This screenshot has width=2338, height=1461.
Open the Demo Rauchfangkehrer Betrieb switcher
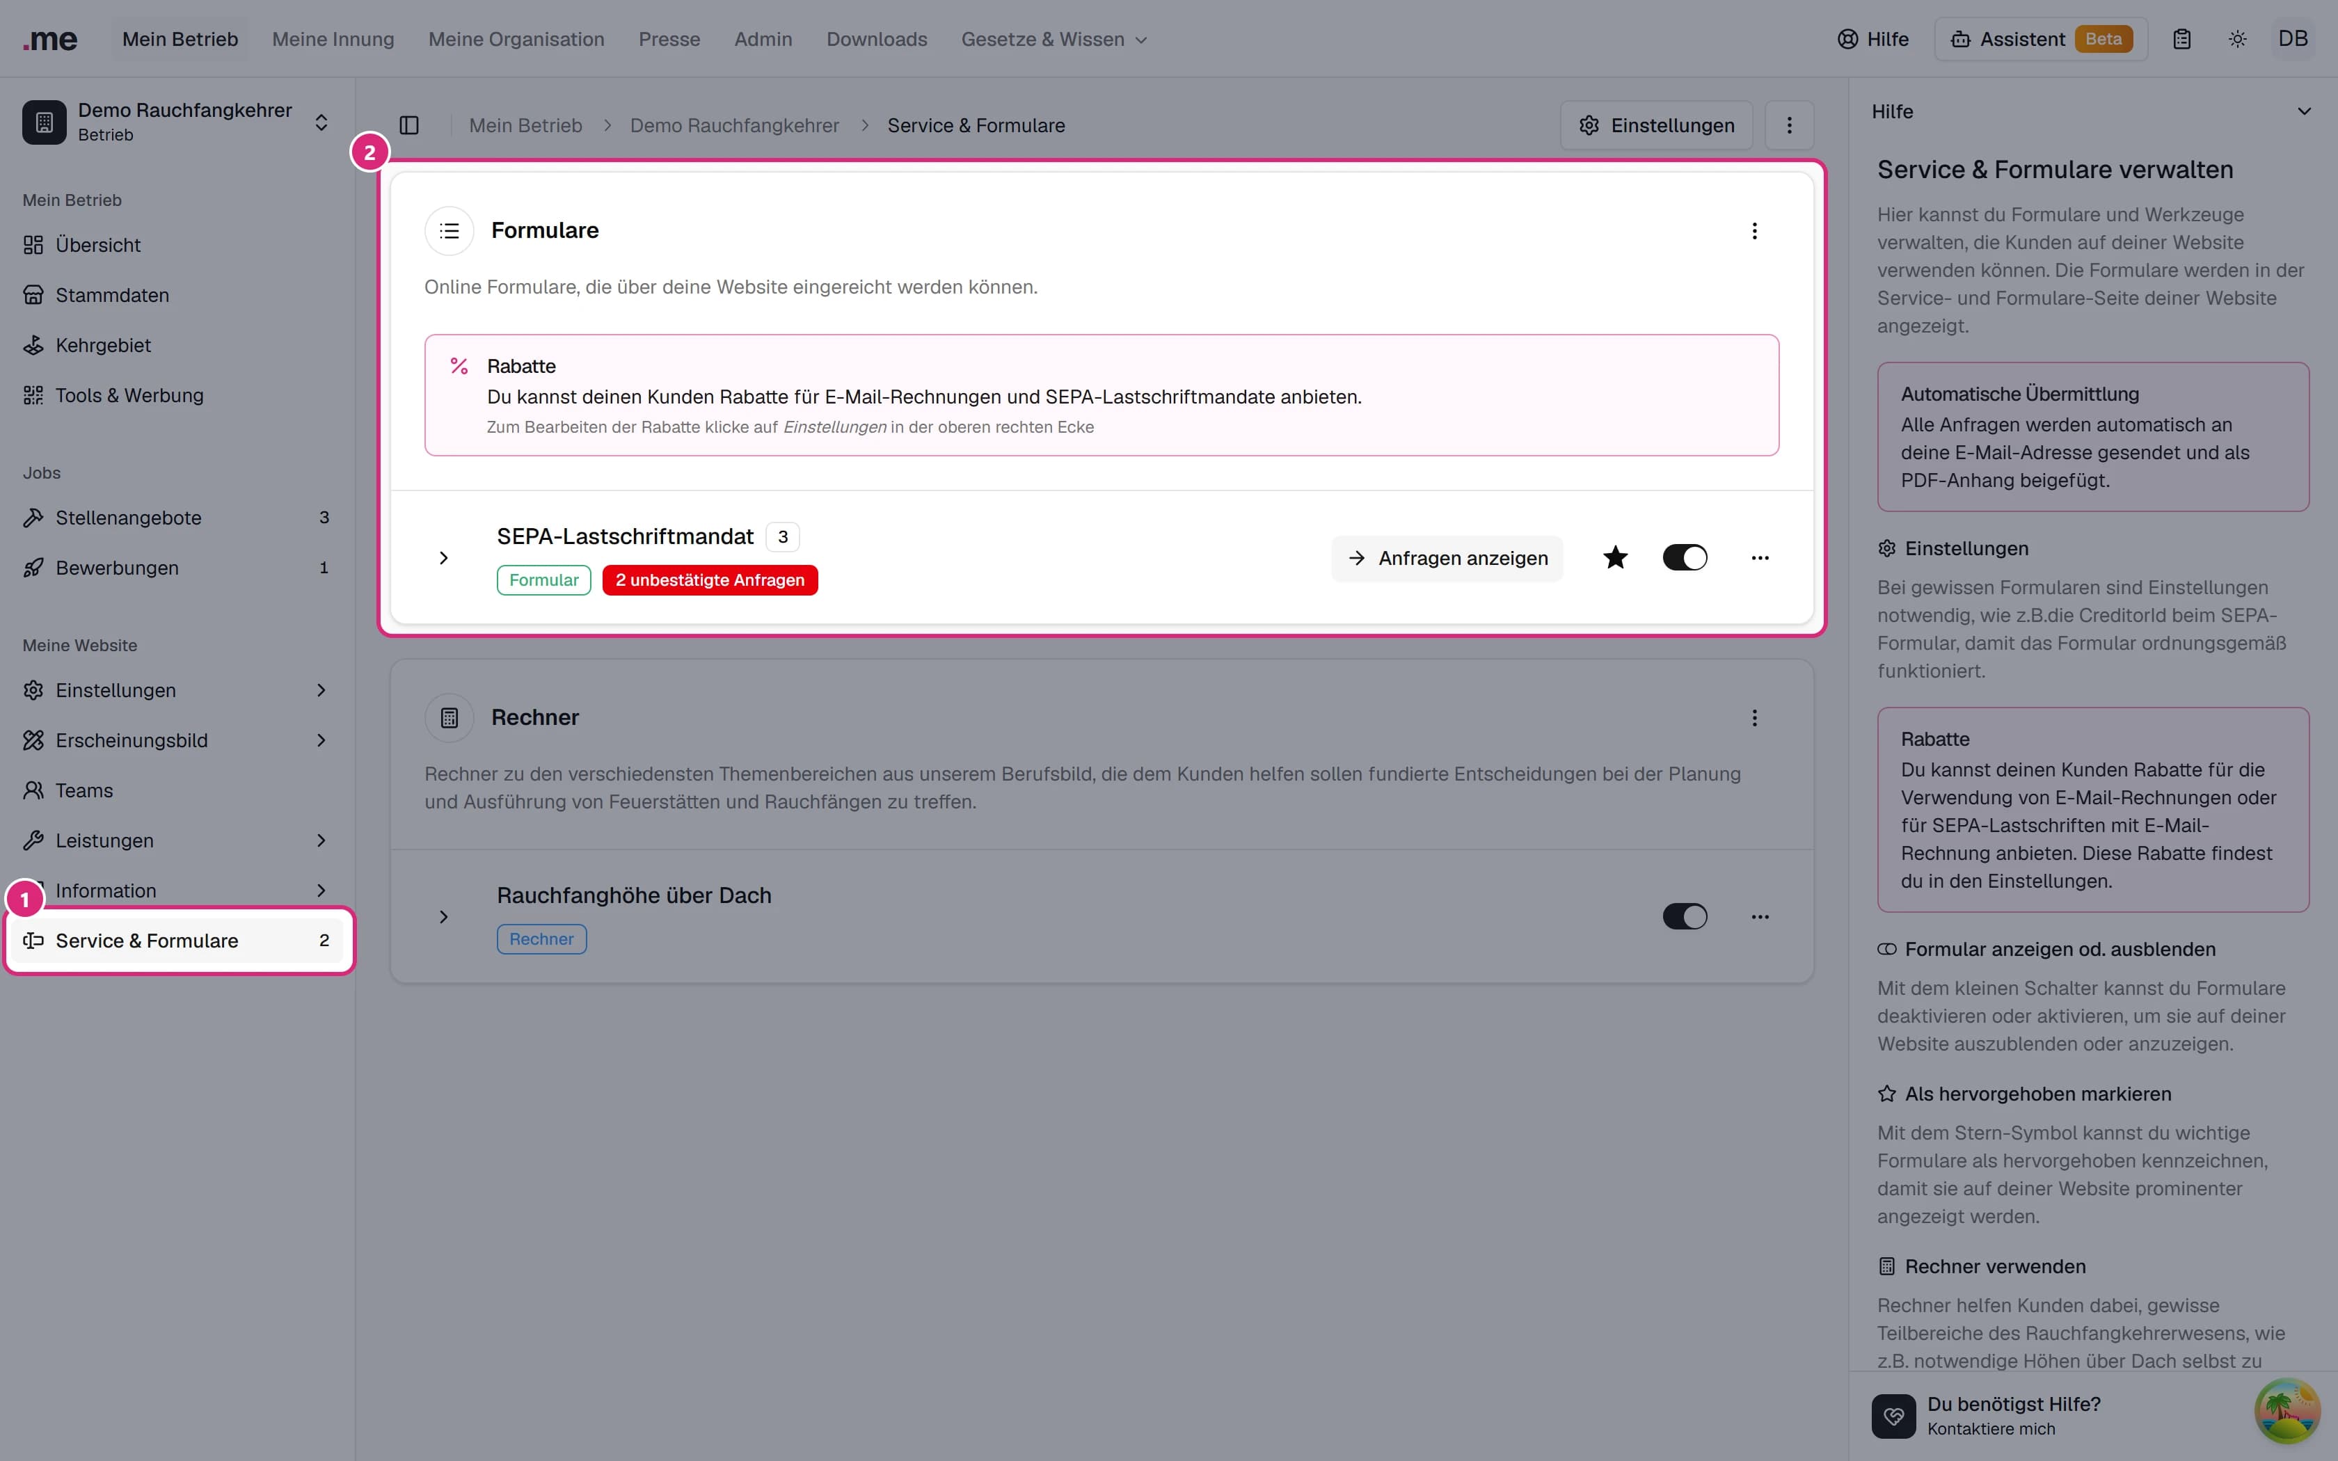[x=177, y=122]
